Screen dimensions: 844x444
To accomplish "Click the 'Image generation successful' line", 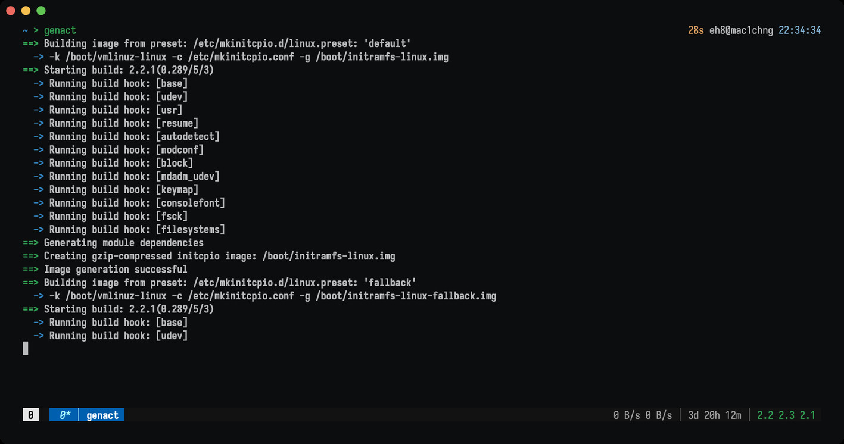I will click(x=105, y=269).
